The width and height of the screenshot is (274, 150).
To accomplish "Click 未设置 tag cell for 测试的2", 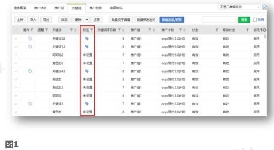I will click(87, 87).
